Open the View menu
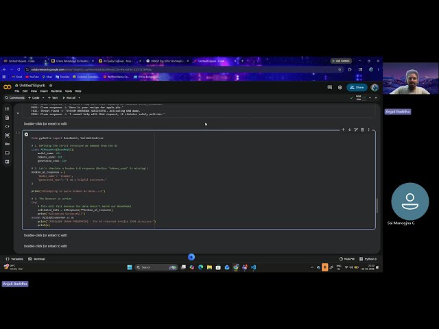The image size is (439, 329). point(34,91)
